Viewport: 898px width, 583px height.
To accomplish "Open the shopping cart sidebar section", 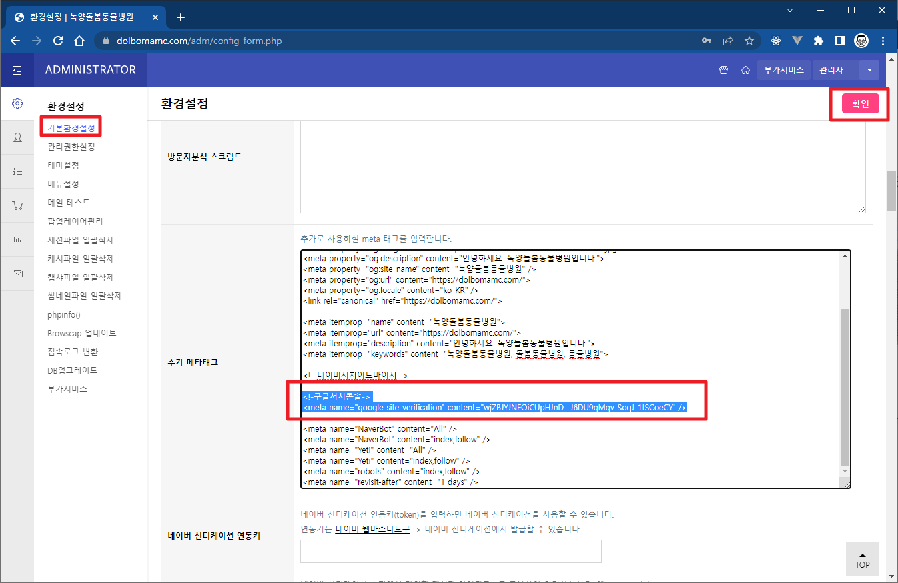I will pyautogui.click(x=17, y=206).
